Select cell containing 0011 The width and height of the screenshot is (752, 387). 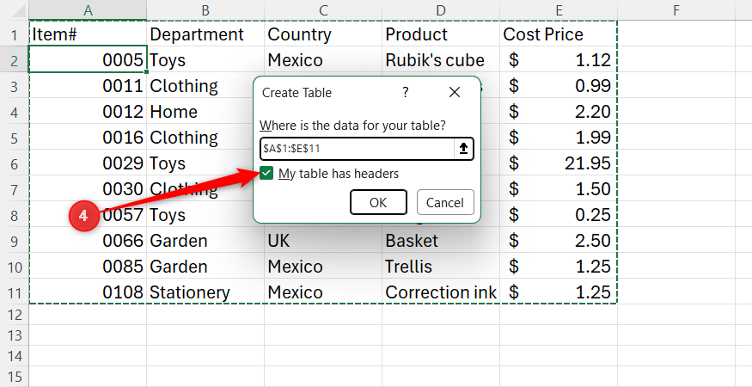pyautogui.click(x=88, y=86)
